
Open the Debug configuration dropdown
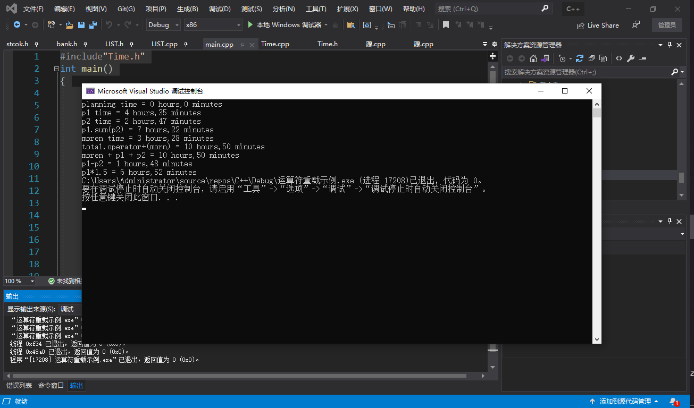coord(163,25)
